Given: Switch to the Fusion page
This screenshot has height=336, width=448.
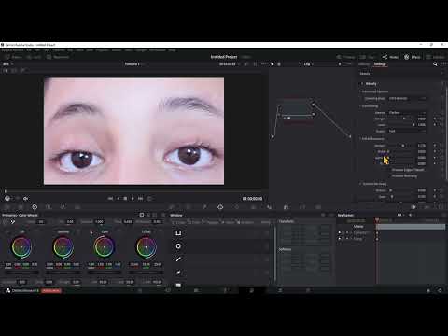Looking at the screenshot, I should [225, 290].
